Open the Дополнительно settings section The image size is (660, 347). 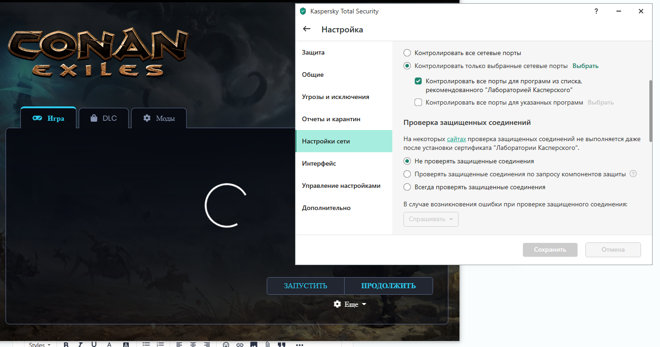(344, 208)
